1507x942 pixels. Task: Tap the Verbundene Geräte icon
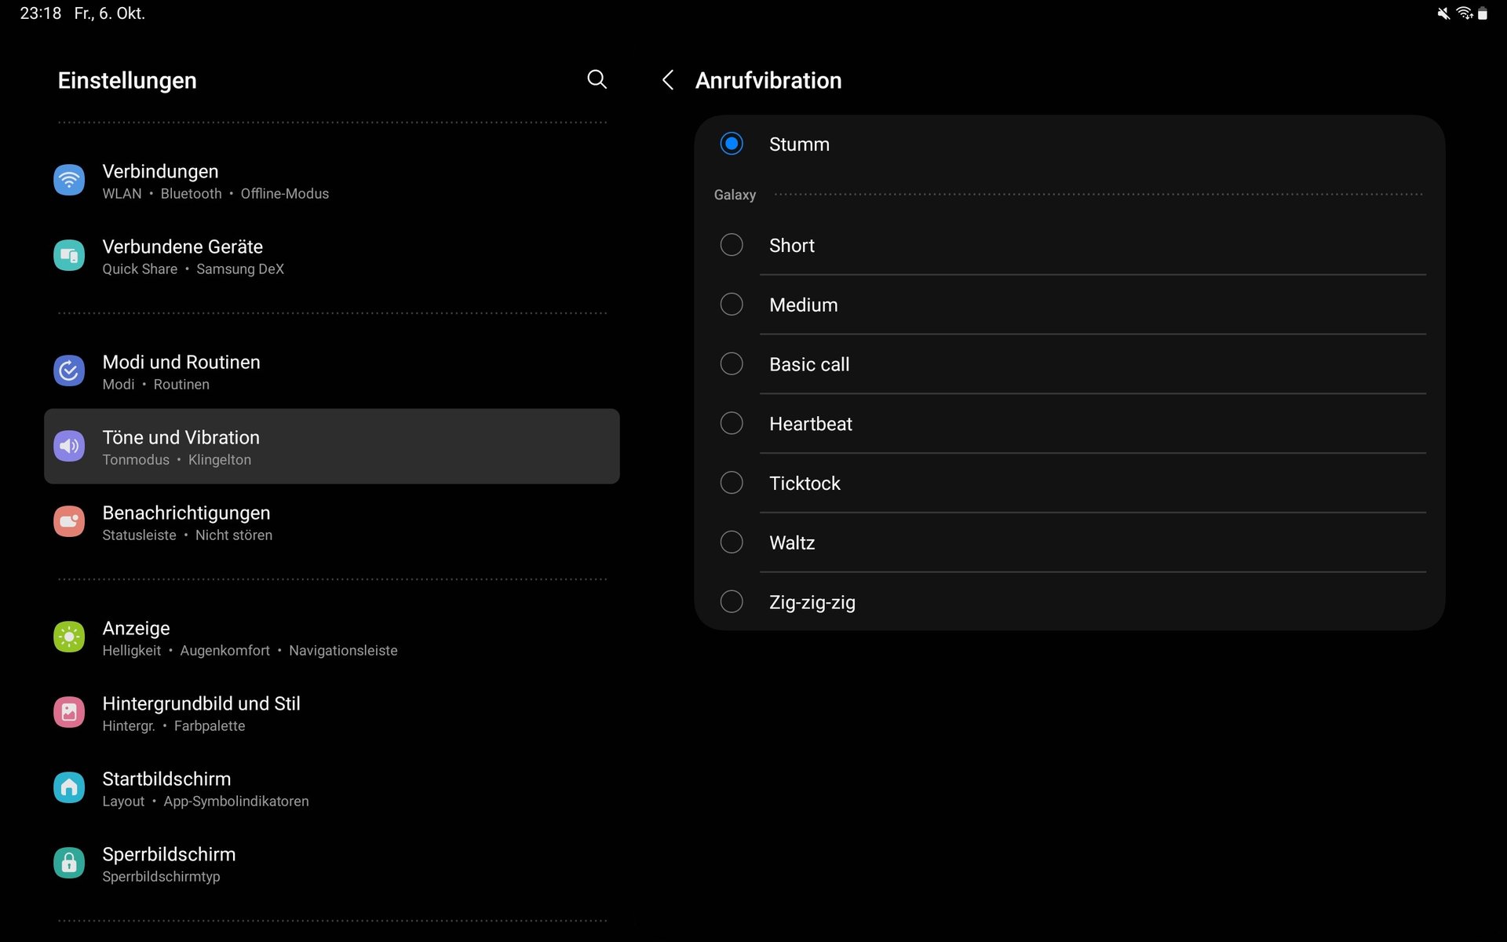pyautogui.click(x=69, y=256)
